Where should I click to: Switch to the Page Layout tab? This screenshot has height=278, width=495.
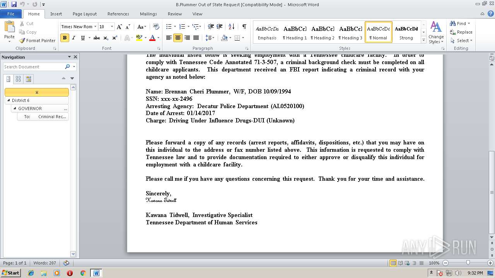(85, 14)
